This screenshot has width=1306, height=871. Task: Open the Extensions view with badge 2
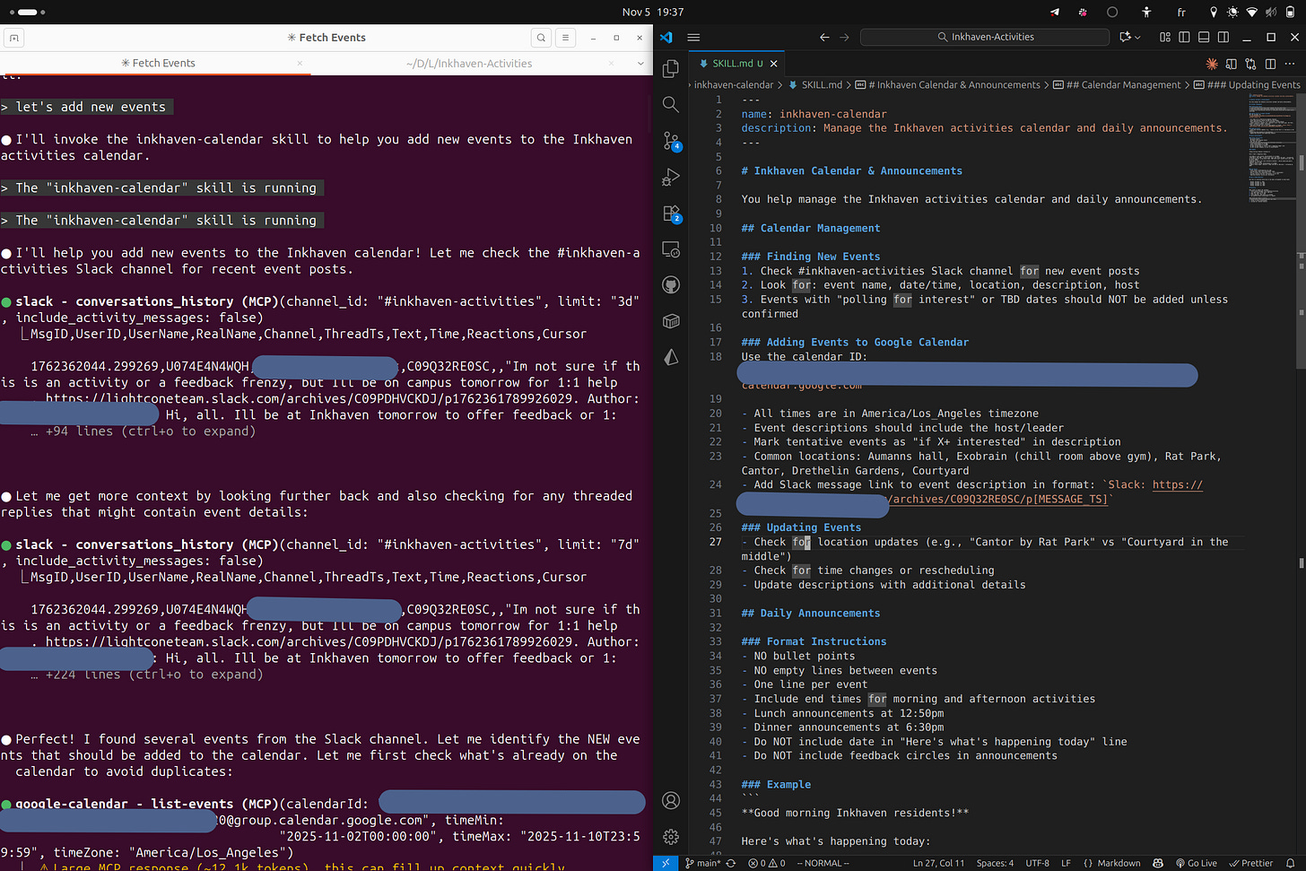pos(671,213)
